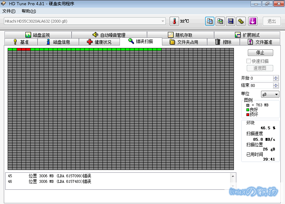Open the Hitachi drive selection dropdown
This screenshot has width=285, height=204.
163,21
